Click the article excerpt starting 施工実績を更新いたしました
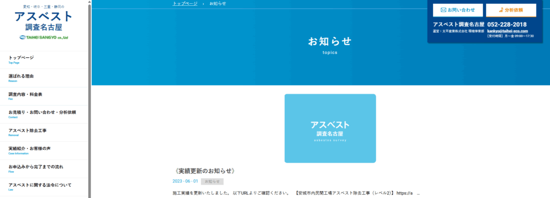 pyautogui.click(x=296, y=193)
